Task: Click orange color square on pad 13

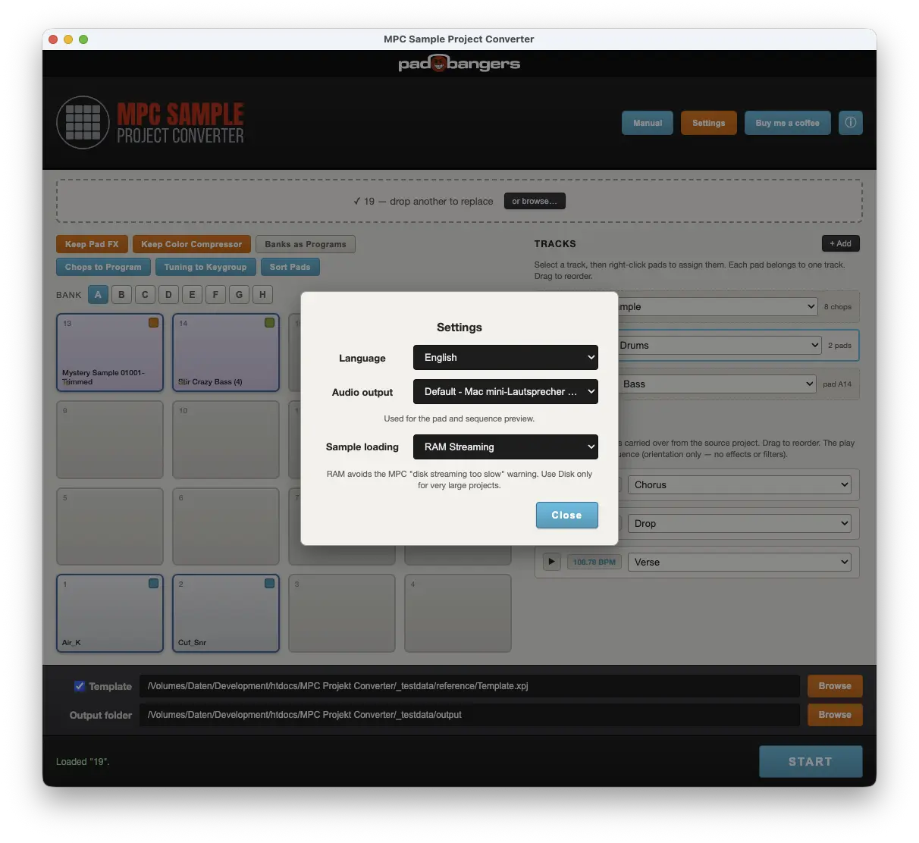Action: pos(153,323)
